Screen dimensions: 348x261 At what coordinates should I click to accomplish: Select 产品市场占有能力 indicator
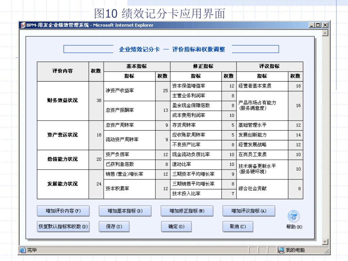262,106
